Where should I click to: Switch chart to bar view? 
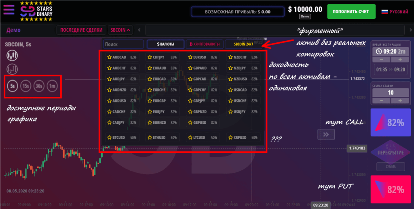click(11, 69)
